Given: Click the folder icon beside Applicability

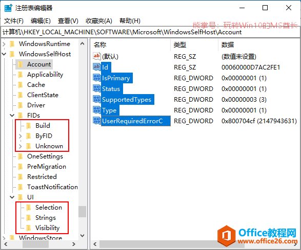Looking at the screenshot, I should (x=21, y=75).
